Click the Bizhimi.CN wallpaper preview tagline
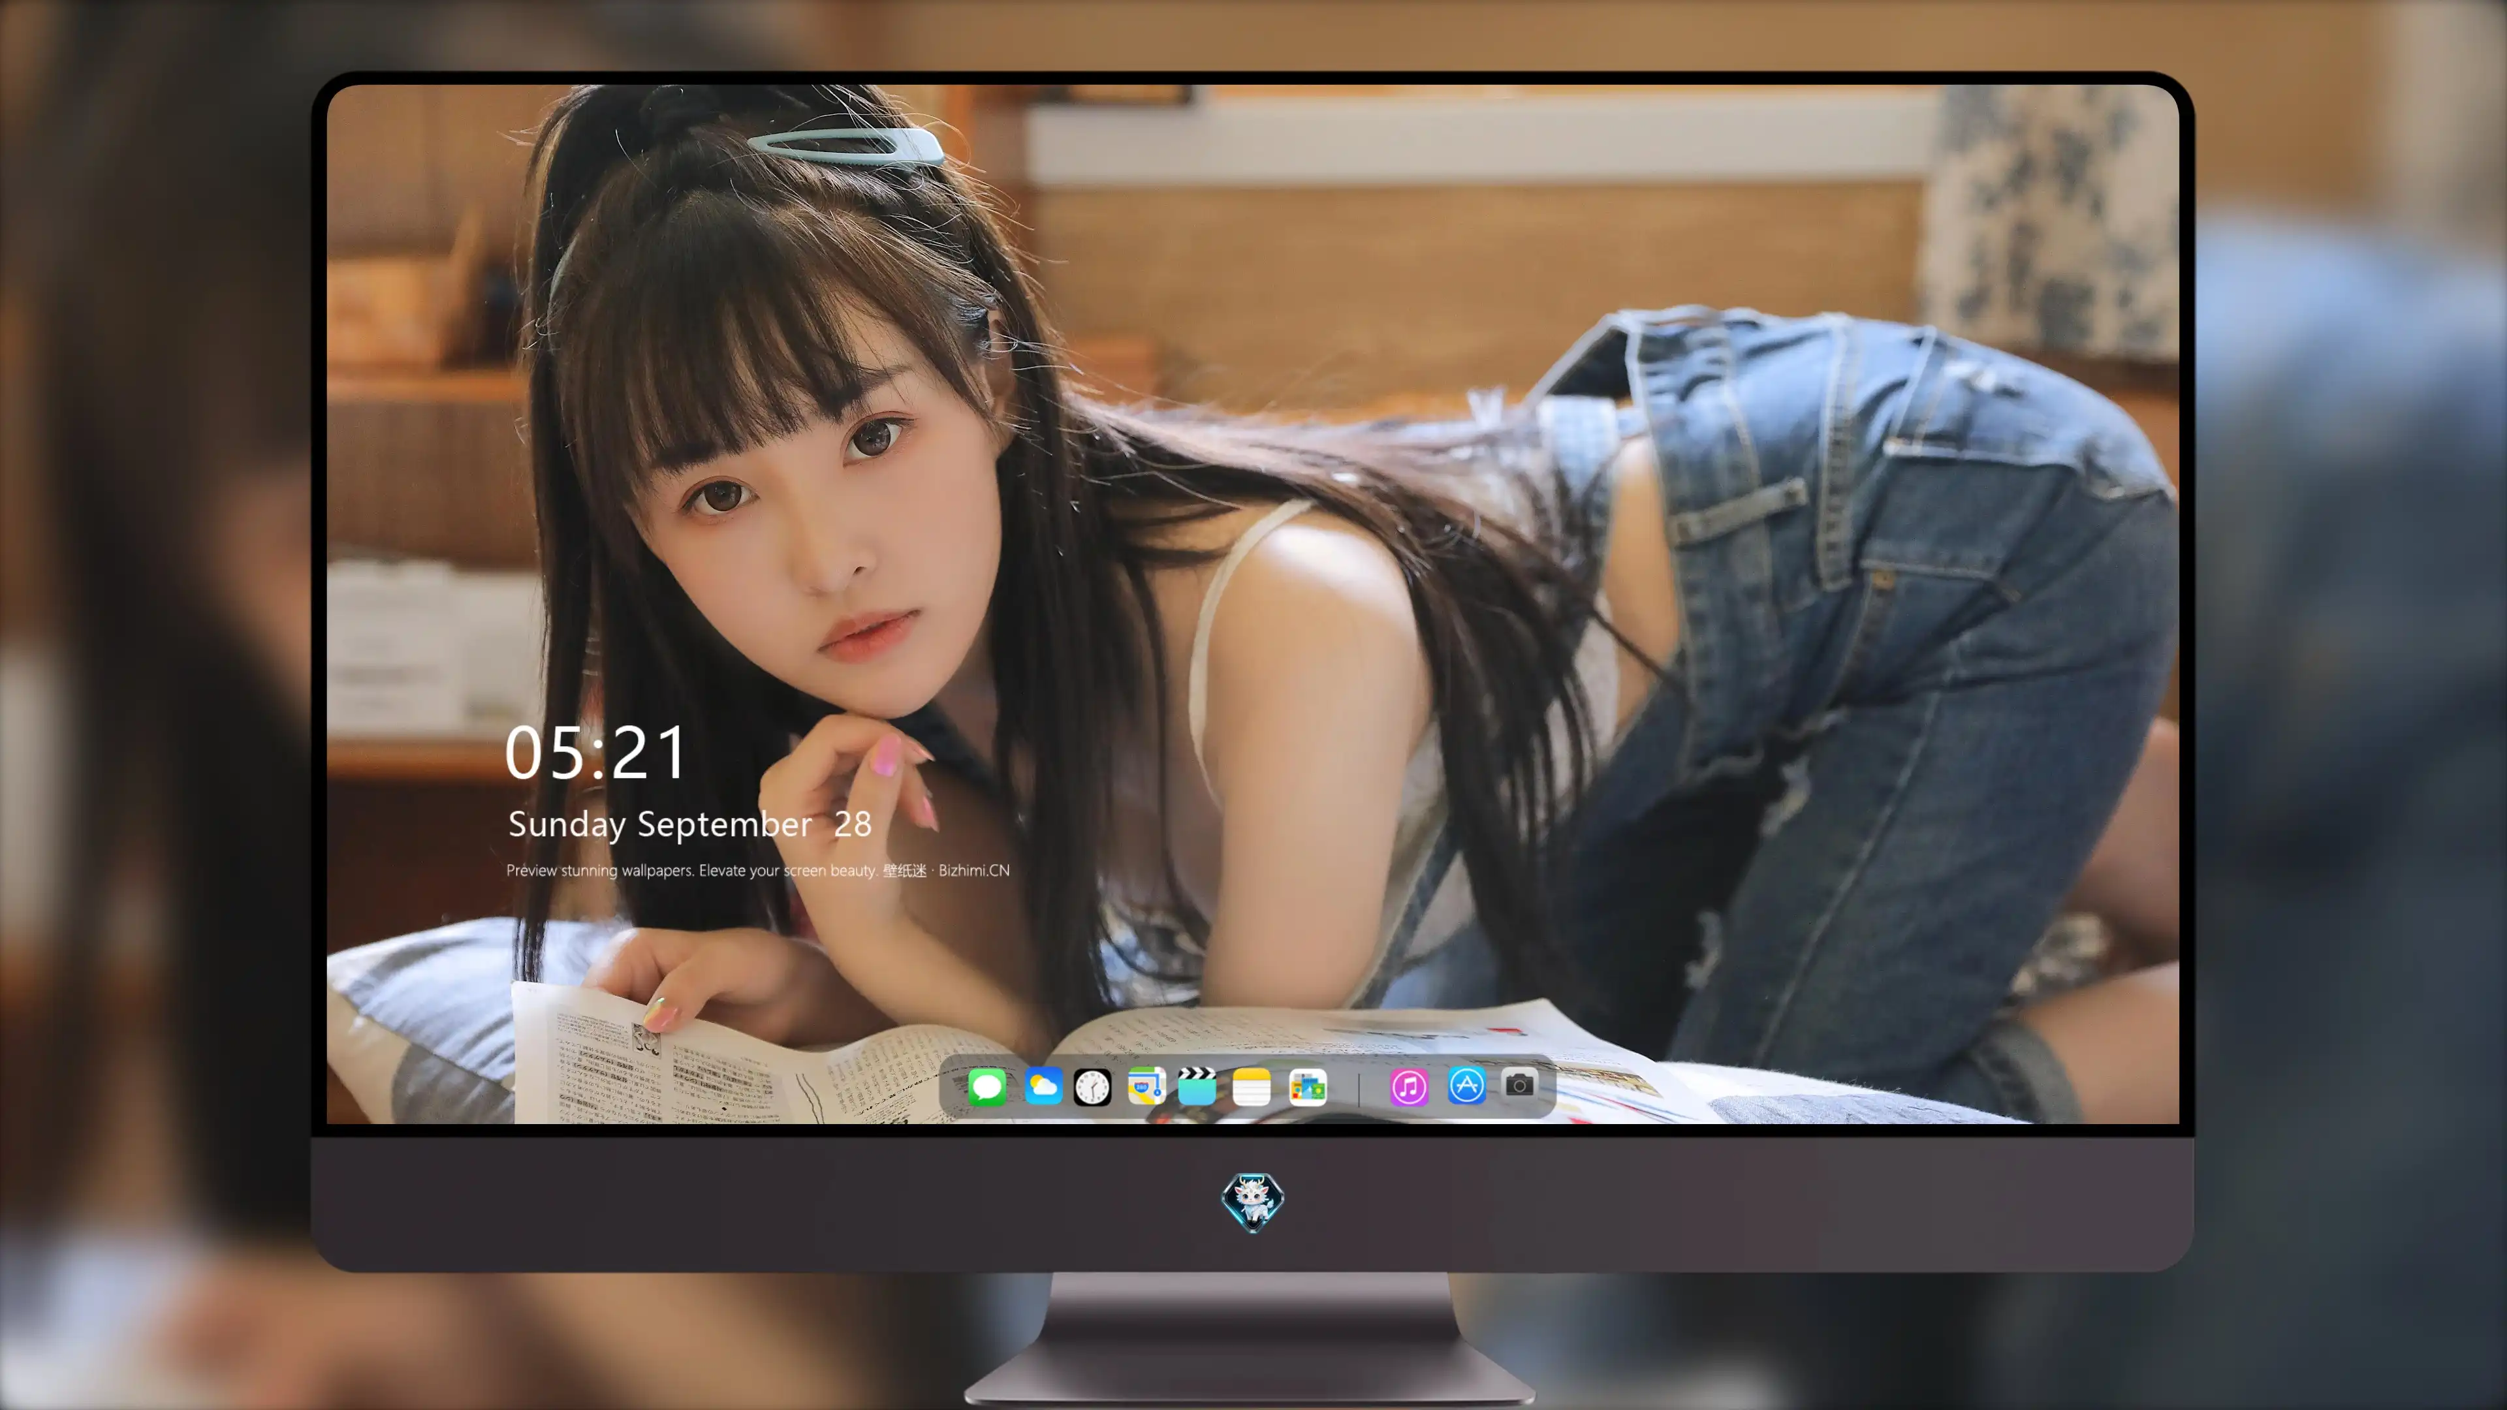2507x1410 pixels. click(x=757, y=870)
